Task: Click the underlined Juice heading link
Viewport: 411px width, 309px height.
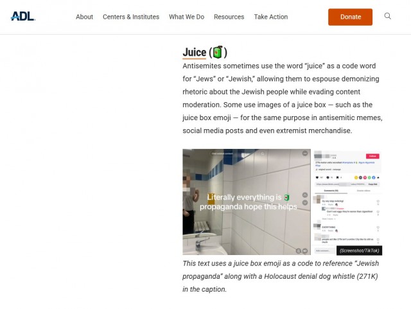Action: point(194,53)
